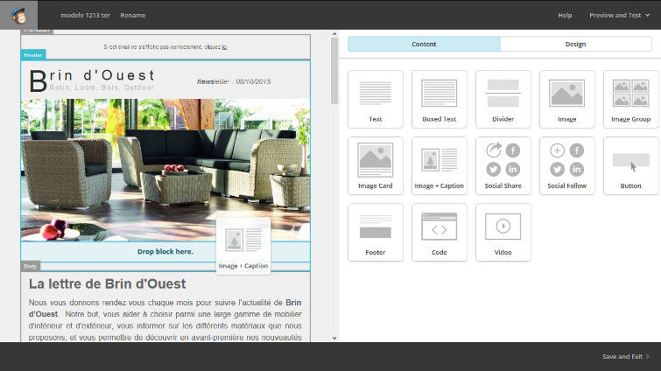This screenshot has height=371, width=661.
Task: Click the preview scrollbar down arrow
Action: click(x=334, y=338)
